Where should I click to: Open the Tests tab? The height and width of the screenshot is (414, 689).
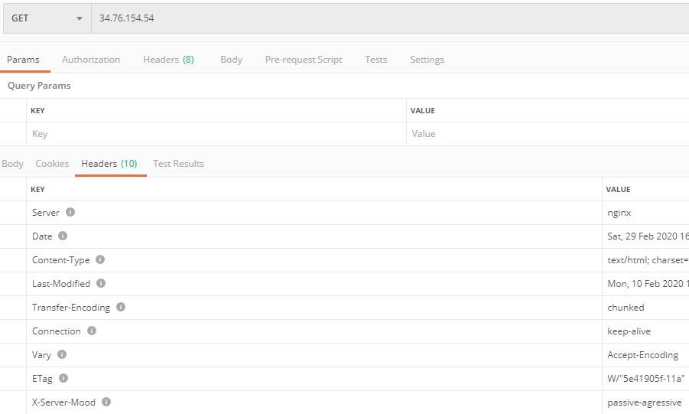pos(375,60)
